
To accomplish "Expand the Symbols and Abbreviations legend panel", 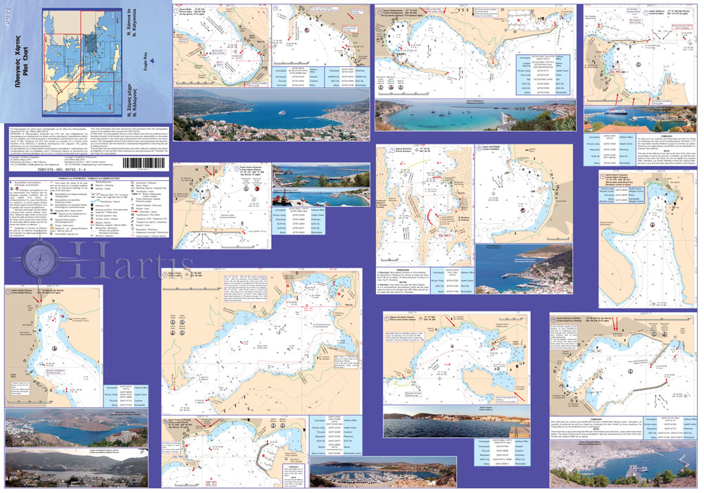I will pyautogui.click(x=89, y=178).
